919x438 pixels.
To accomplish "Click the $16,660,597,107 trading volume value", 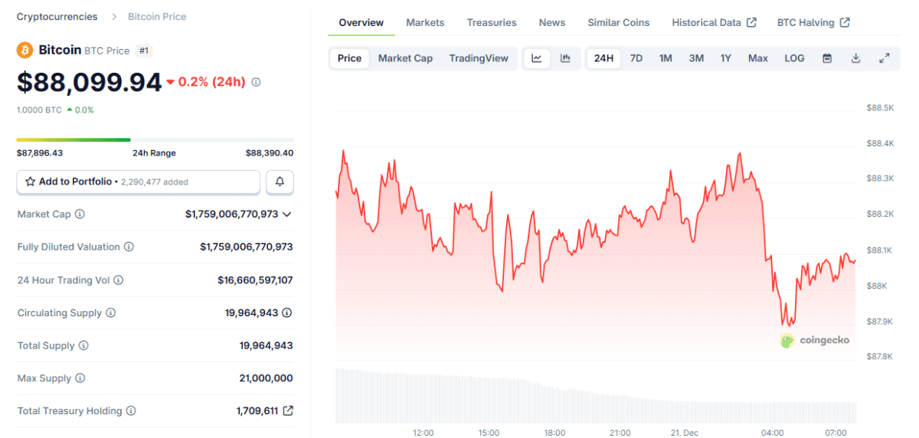I will point(255,280).
